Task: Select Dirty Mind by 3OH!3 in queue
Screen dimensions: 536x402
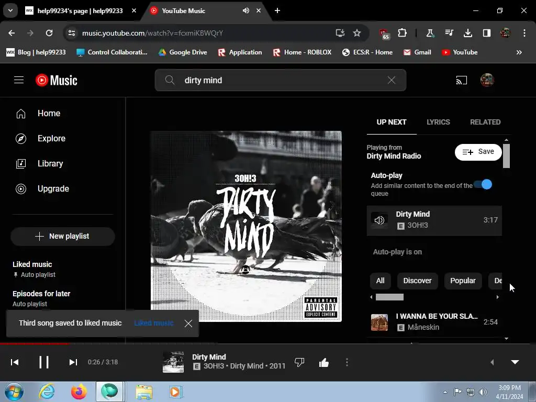Action: tap(434, 220)
